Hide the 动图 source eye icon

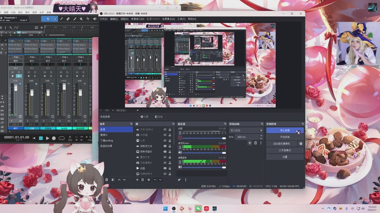(x=165, y=169)
